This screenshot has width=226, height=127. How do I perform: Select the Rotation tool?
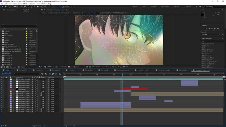(x=12, y=7)
